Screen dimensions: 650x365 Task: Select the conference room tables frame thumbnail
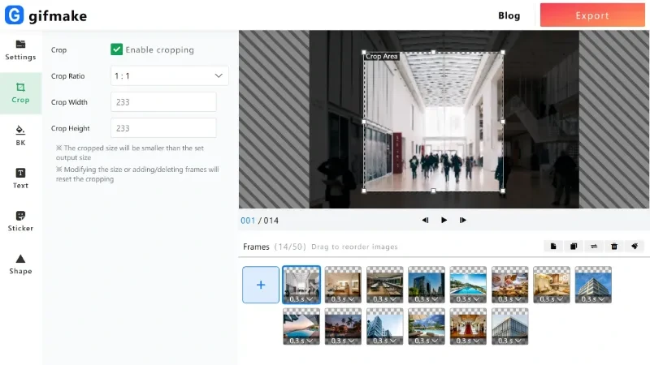pos(384,285)
